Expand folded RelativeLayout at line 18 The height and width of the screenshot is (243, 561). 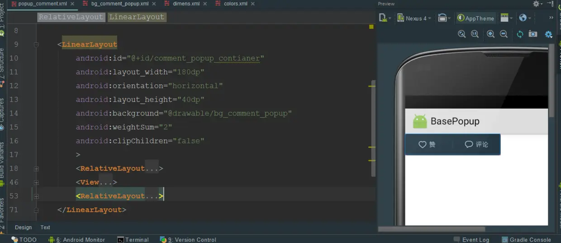click(36, 169)
